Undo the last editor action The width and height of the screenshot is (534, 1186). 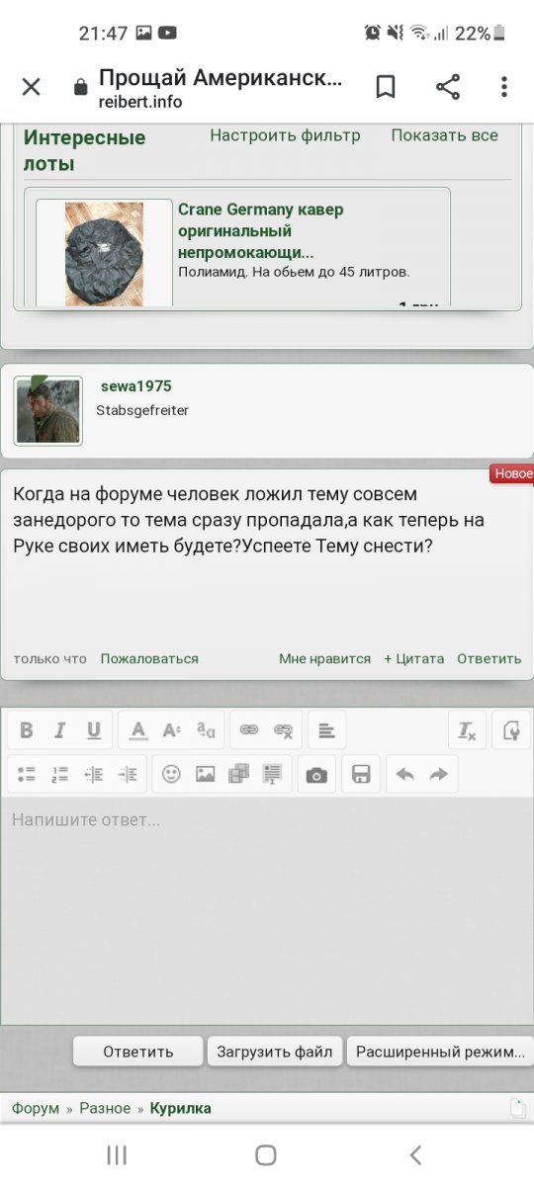pos(404,775)
